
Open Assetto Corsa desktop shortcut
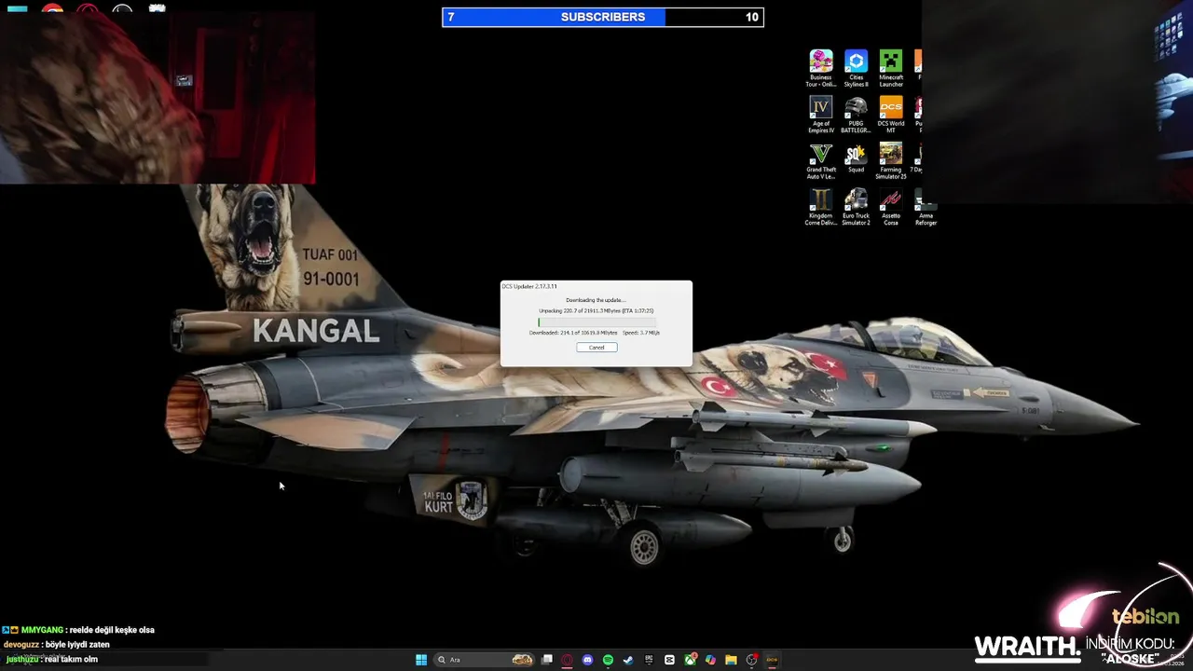click(891, 207)
